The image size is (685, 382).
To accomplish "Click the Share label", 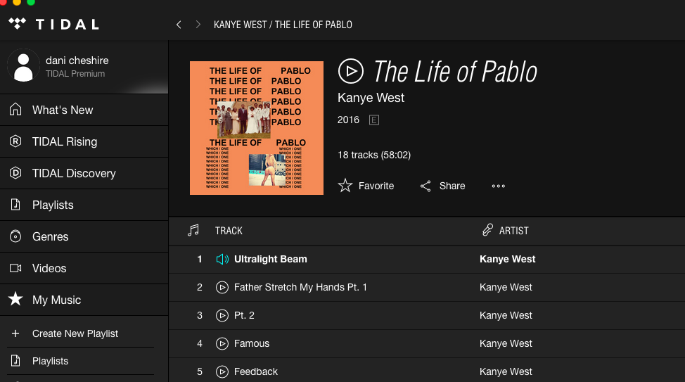I will [x=452, y=186].
